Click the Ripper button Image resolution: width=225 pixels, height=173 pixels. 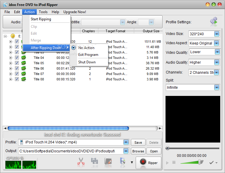149,163
